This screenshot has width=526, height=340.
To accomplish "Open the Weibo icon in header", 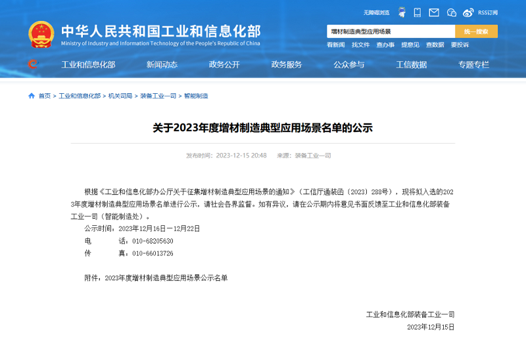I will [468, 12].
